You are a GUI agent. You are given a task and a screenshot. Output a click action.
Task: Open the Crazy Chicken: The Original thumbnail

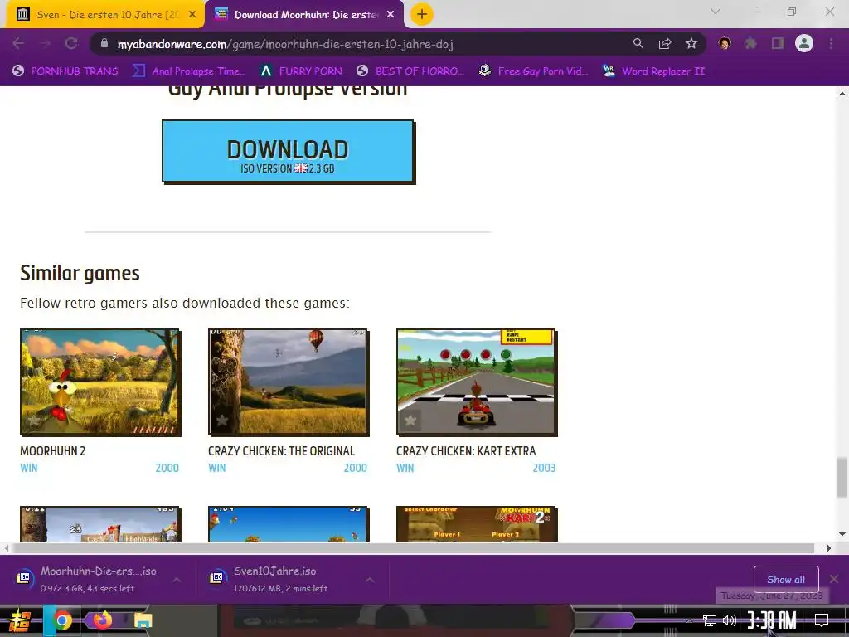point(289,382)
